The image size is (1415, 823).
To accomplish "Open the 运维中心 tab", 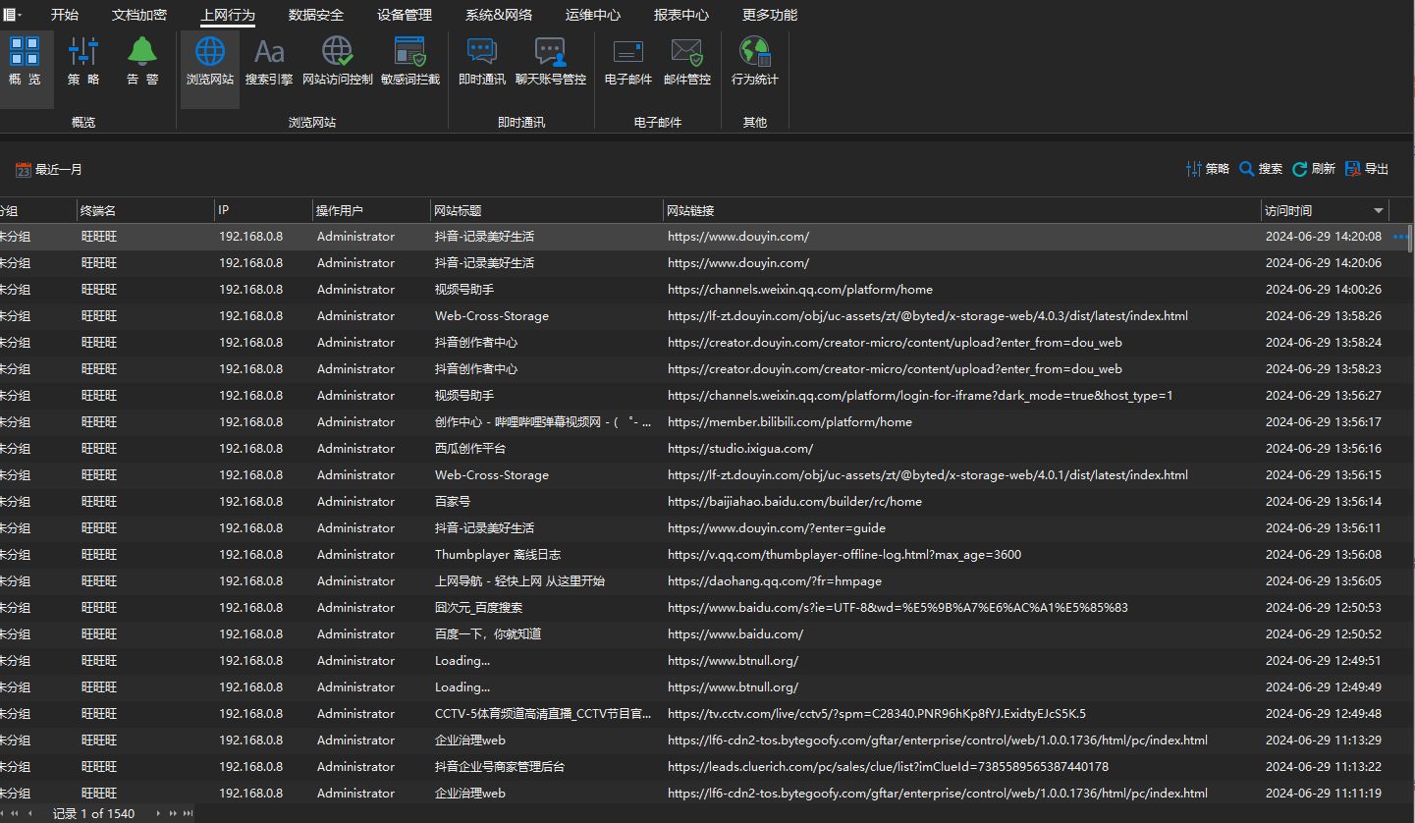I will 593,15.
